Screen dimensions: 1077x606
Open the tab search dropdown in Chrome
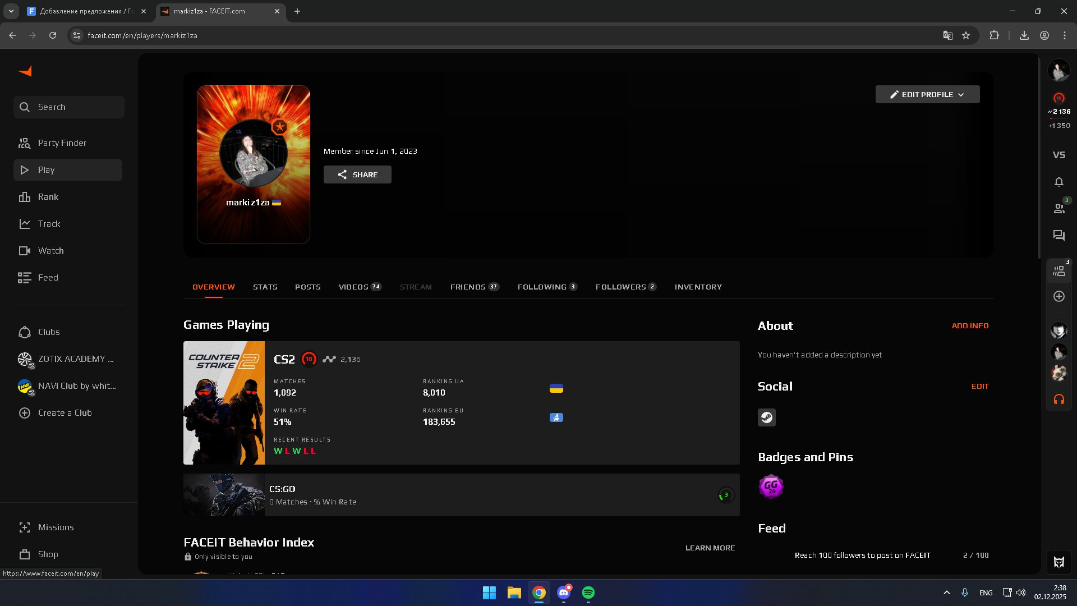click(x=11, y=11)
